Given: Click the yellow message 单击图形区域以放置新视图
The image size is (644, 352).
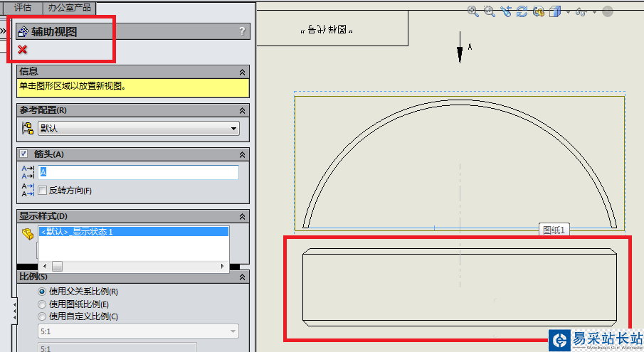Looking at the screenshot, I should pos(133,87).
